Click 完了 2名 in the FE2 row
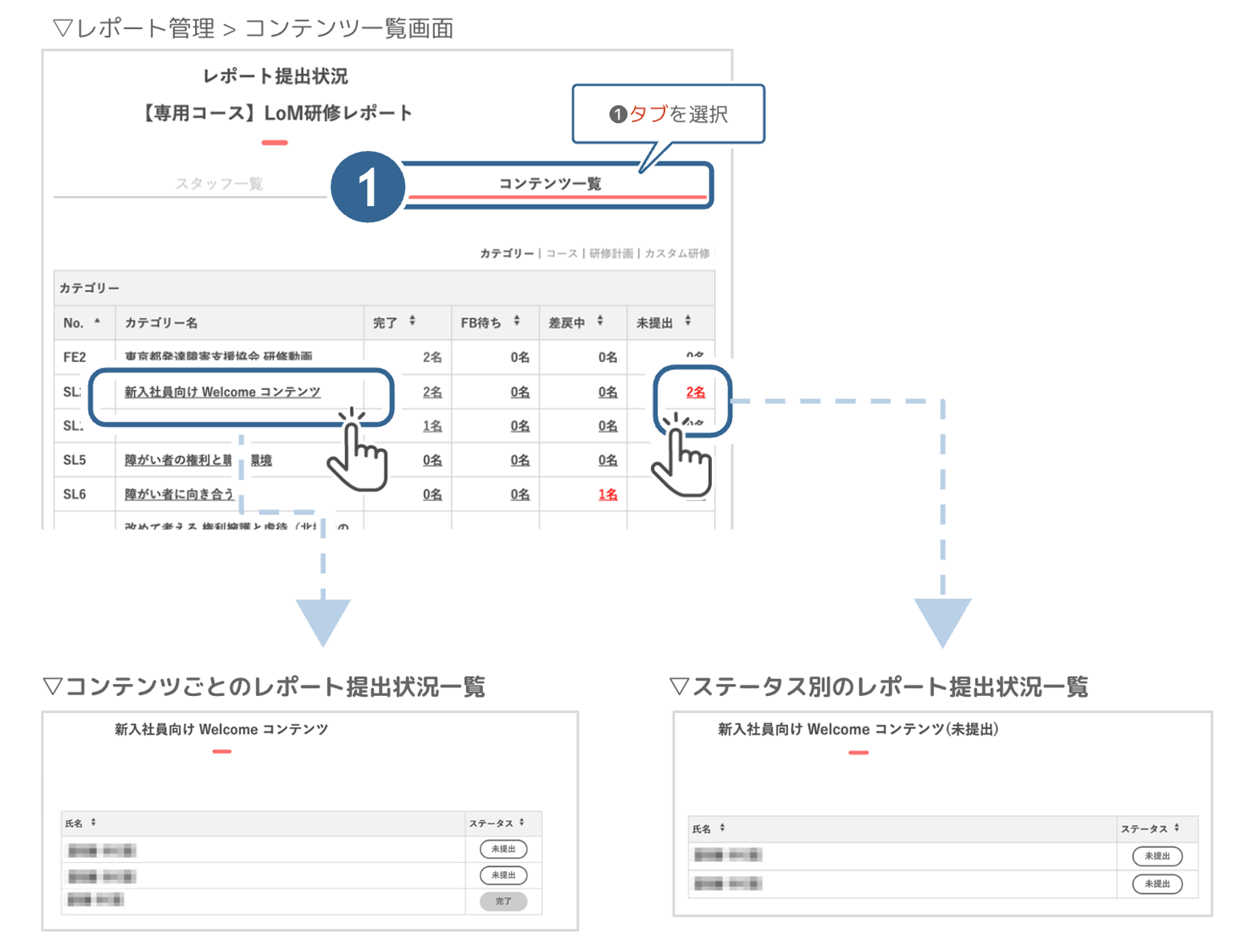Viewport: 1239px width, 936px height. click(433, 357)
